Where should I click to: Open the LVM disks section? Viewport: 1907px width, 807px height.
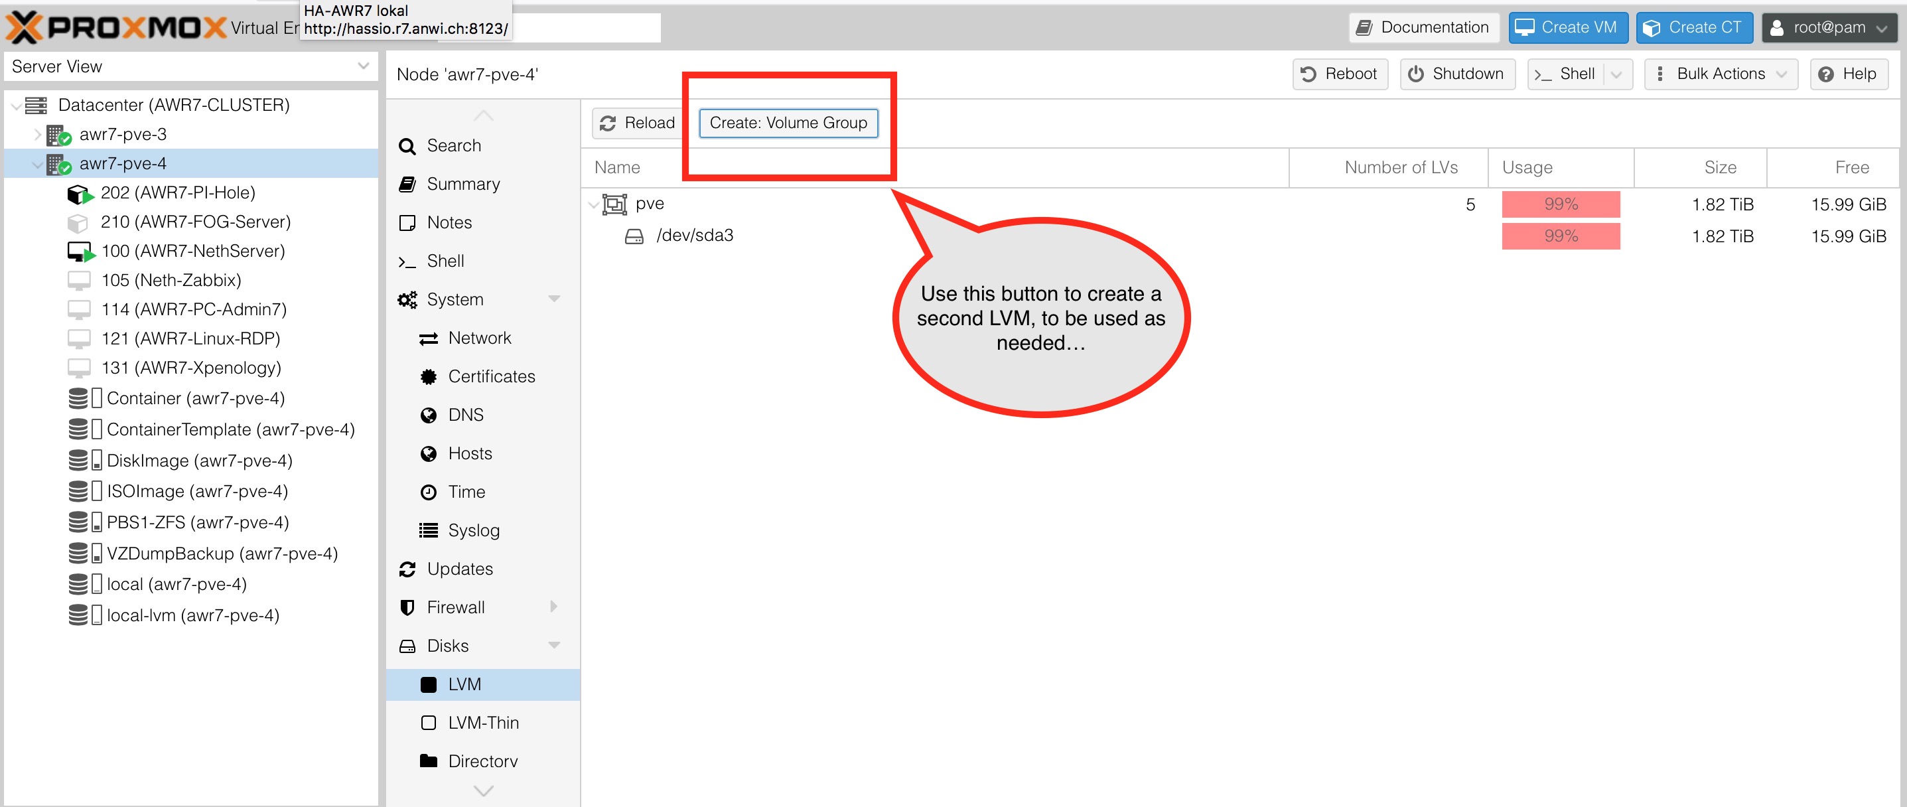(482, 685)
